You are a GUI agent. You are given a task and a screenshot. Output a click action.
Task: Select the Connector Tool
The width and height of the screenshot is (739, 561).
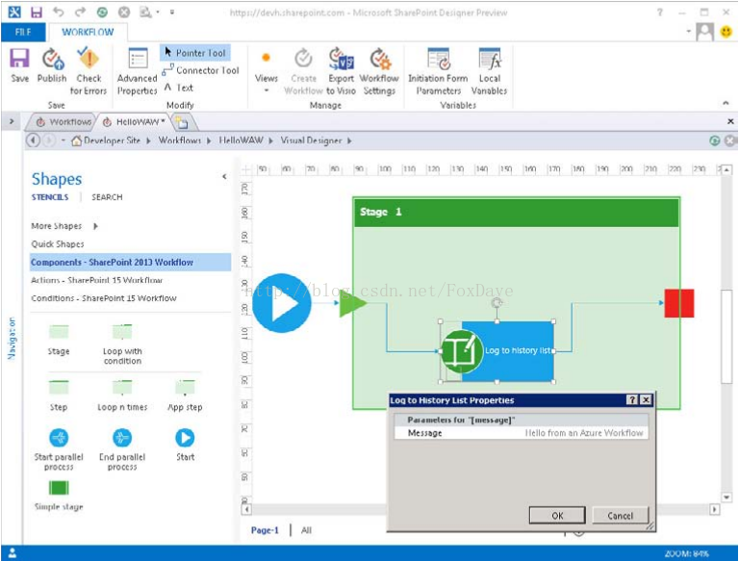click(x=201, y=70)
